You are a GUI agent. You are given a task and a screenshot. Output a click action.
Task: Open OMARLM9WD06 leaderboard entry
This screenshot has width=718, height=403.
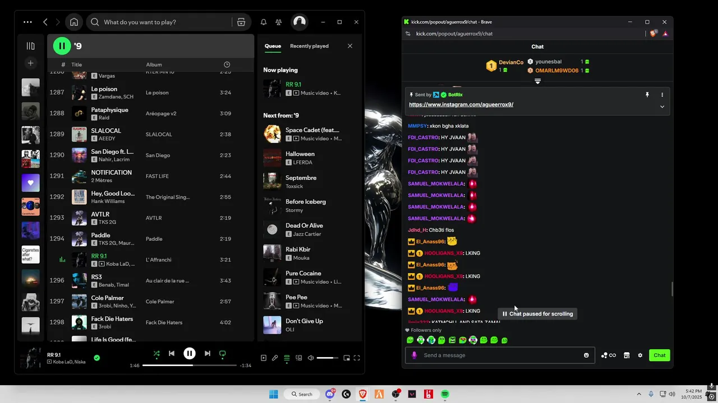556,71
